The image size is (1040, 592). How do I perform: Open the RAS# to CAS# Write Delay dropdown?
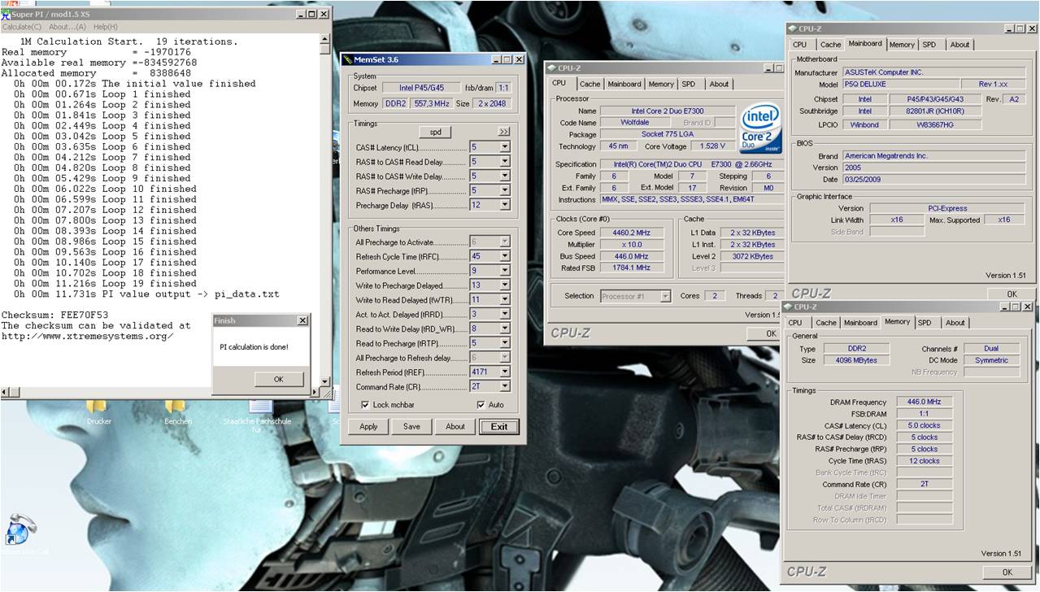505,176
